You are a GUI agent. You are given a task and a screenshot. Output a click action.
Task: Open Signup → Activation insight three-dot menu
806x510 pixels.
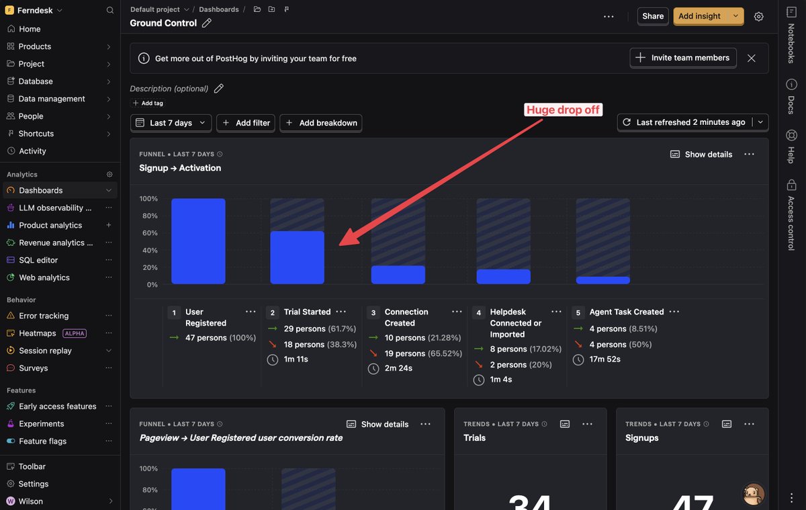click(749, 155)
